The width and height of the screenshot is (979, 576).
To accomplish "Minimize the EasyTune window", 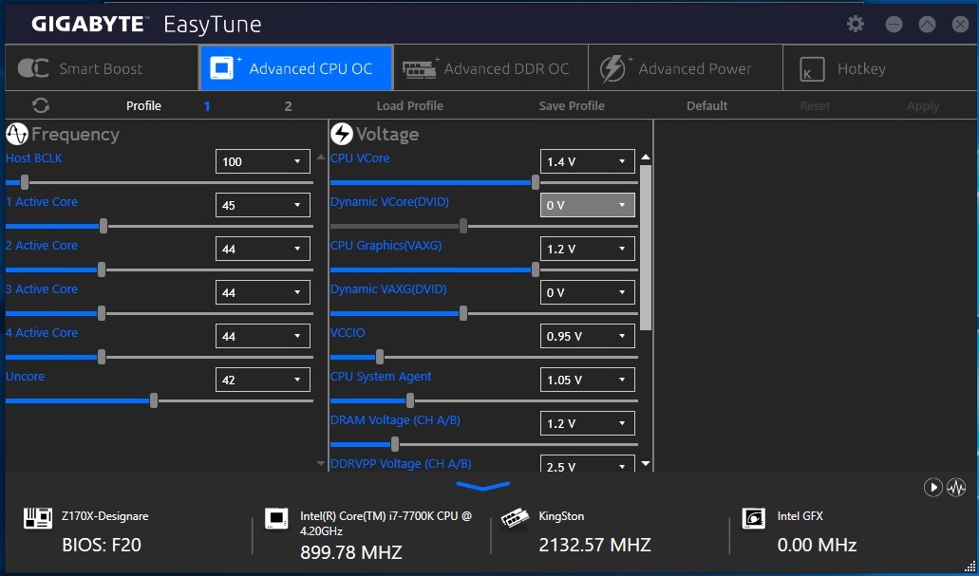I will point(894,25).
